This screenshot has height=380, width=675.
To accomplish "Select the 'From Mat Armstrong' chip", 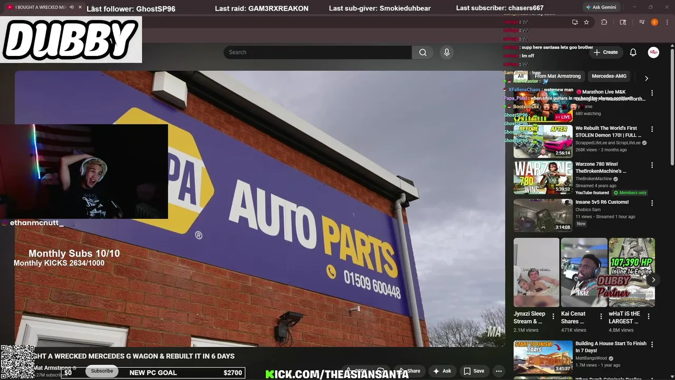I will pyautogui.click(x=557, y=76).
